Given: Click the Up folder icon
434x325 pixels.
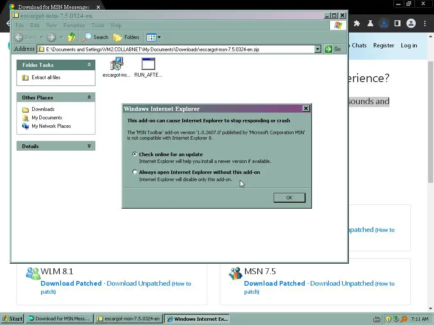Looking at the screenshot, I should click(x=72, y=37).
